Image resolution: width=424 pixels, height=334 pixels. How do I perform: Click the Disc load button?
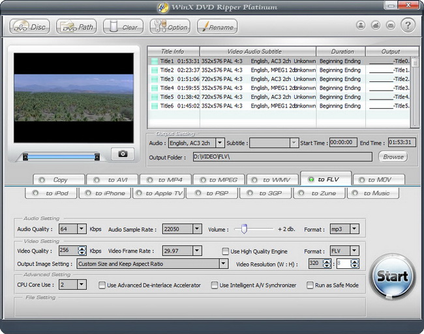click(x=30, y=27)
